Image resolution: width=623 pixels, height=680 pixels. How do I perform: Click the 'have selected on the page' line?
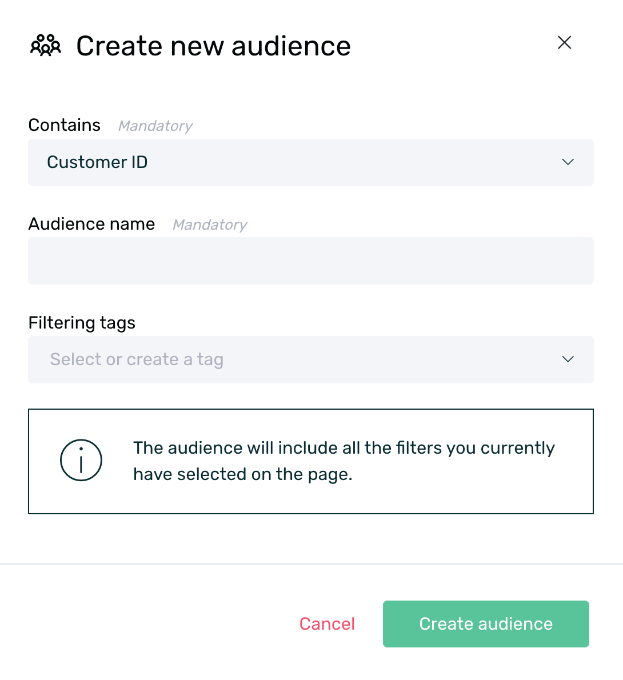242,474
